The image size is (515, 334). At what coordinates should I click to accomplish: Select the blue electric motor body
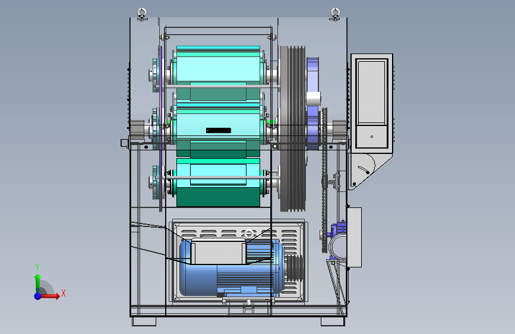(x=232, y=268)
